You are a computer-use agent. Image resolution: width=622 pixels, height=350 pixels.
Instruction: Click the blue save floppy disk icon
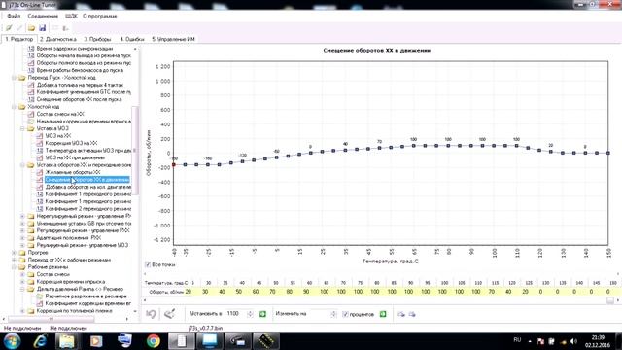coord(42,28)
